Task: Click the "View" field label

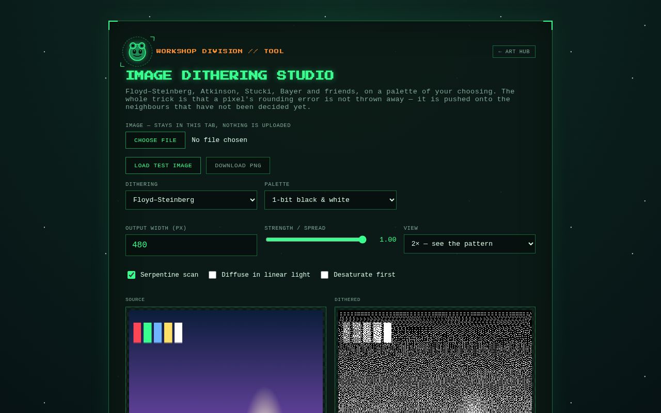Action: tap(411, 228)
